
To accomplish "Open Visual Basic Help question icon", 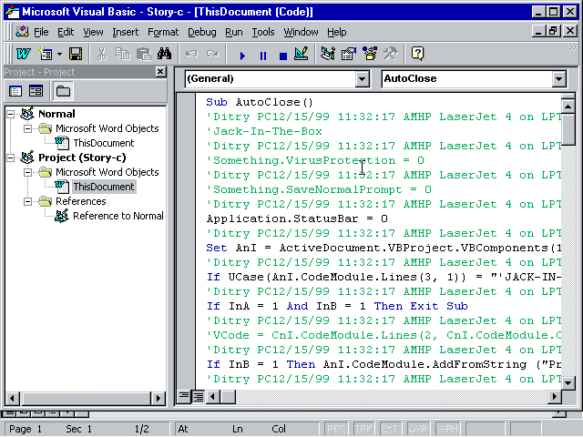I will tap(417, 54).
